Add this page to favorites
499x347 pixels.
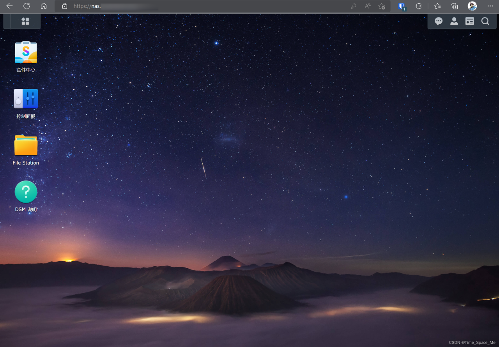pyautogui.click(x=382, y=6)
